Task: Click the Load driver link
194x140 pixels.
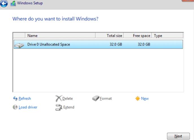Action: tap(28, 107)
